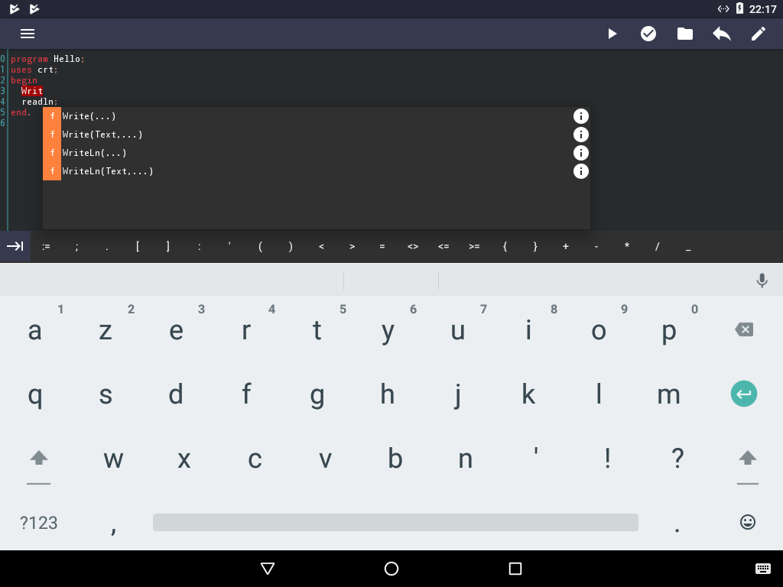Toggle the left shift key

[38, 459]
